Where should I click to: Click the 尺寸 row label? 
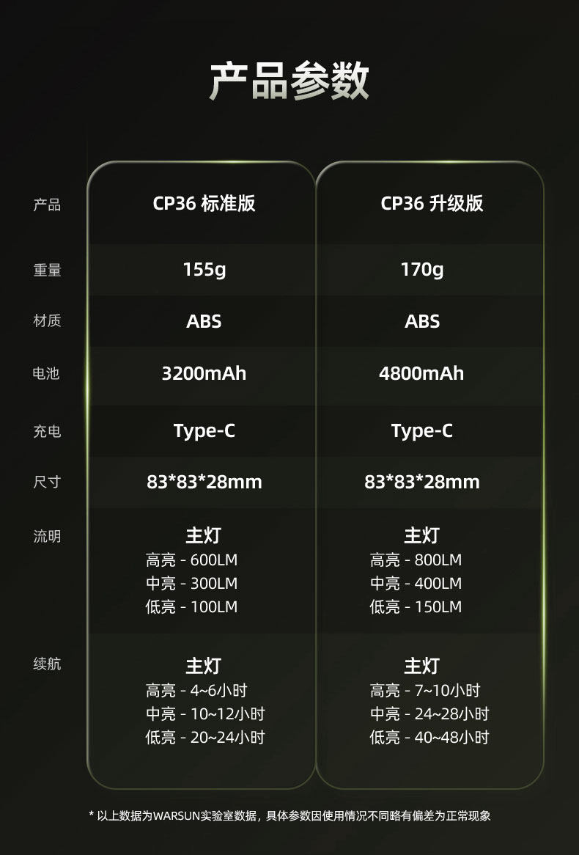tap(47, 482)
